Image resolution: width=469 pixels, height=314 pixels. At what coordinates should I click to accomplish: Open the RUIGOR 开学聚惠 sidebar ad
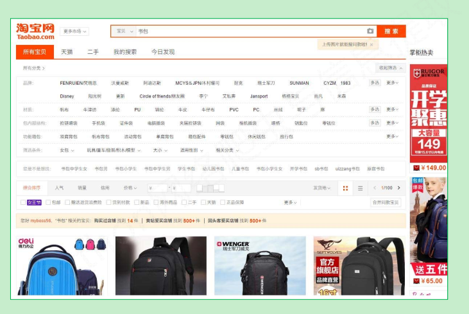coord(429,114)
